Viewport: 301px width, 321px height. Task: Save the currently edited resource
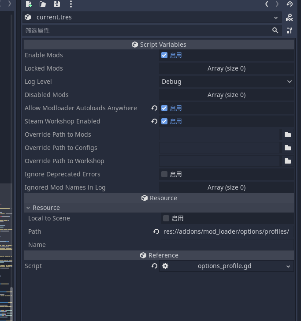point(57,4)
